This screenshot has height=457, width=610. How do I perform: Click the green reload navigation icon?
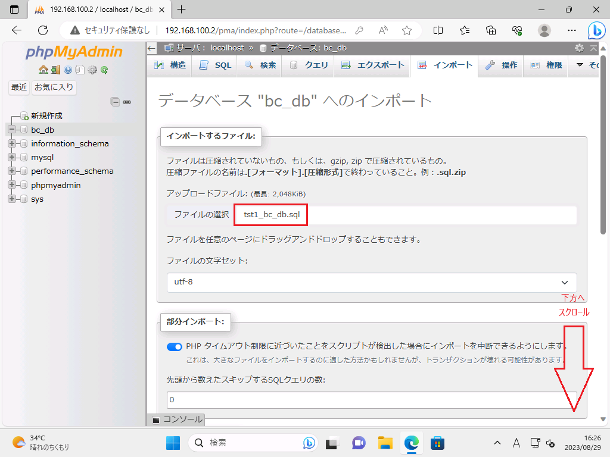(x=104, y=70)
